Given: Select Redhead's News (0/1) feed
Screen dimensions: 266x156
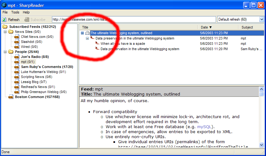Looking at the screenshot, I should 38,87.
